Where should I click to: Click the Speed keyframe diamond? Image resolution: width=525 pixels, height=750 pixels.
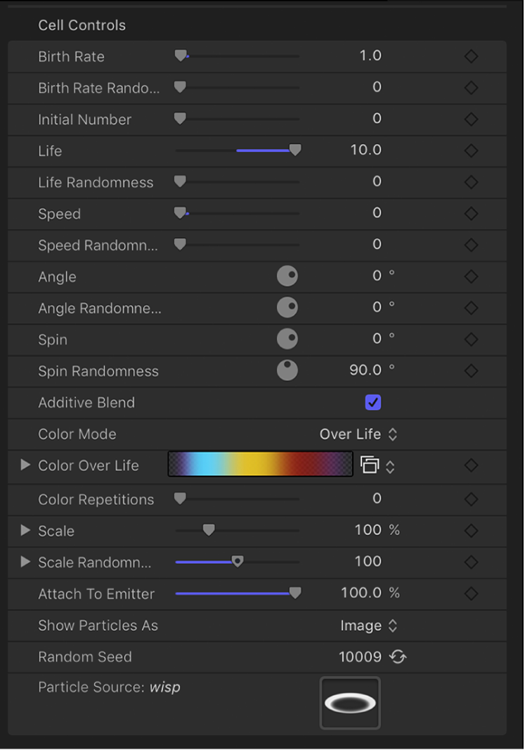471,214
